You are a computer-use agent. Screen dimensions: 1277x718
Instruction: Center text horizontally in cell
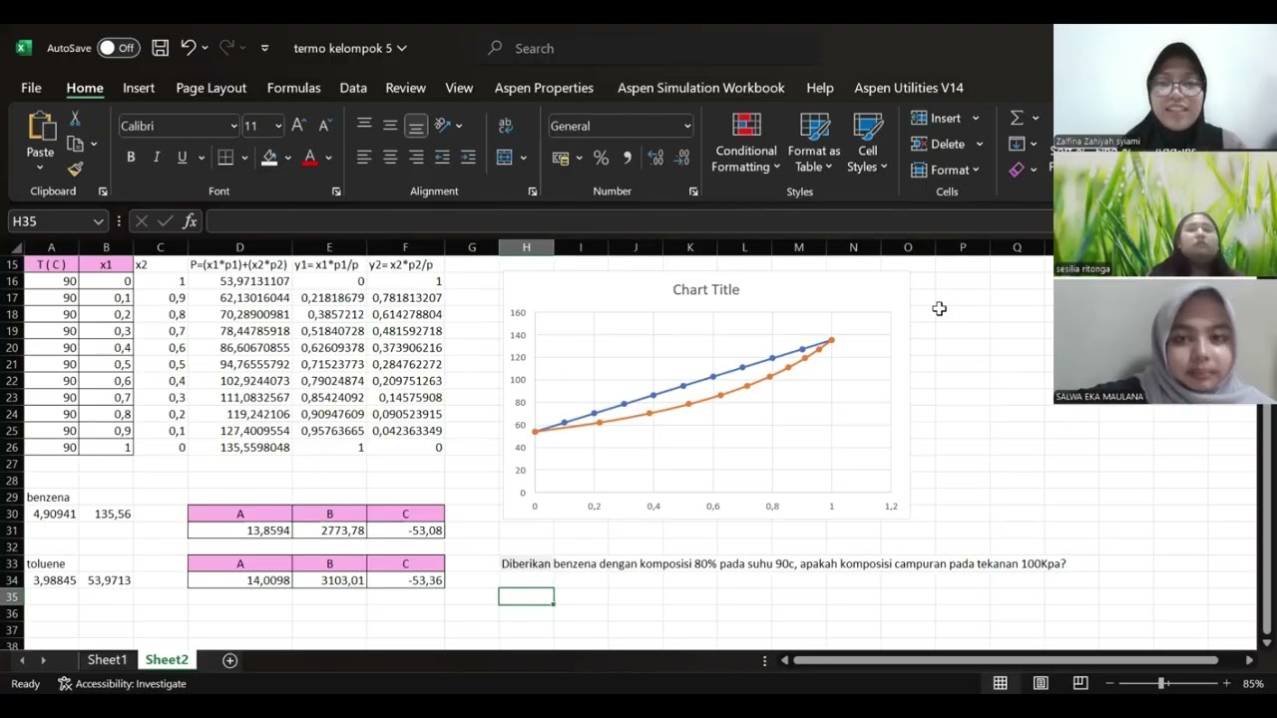click(390, 158)
